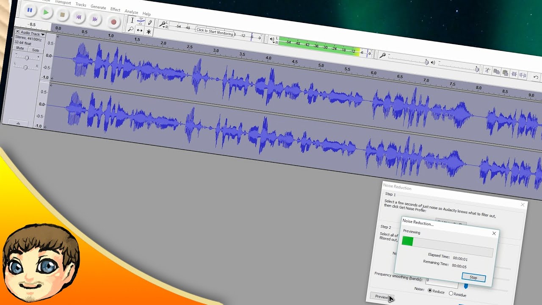This screenshot has height=305, width=542.
Task: Open the recording meter microphone options
Action: (162, 24)
